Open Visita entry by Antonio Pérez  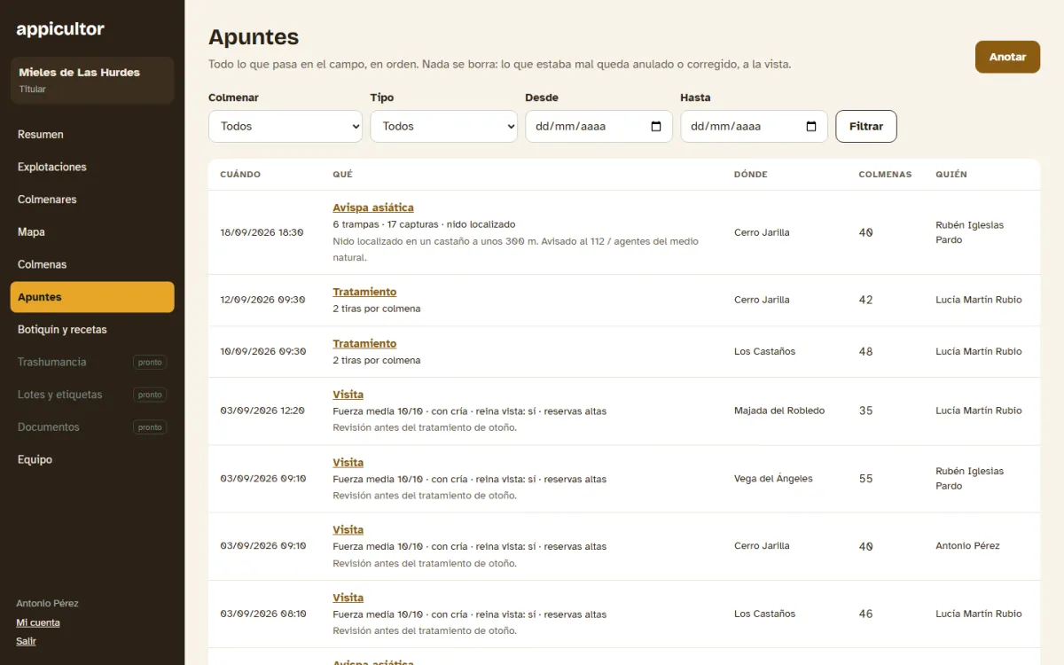348,529
